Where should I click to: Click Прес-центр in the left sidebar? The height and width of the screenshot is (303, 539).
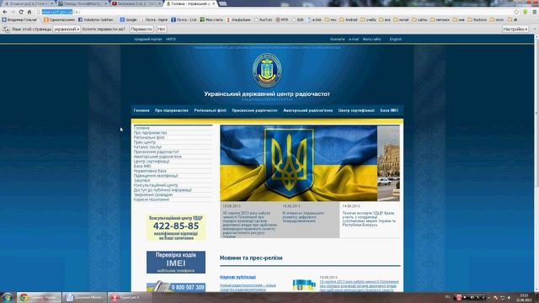coord(145,142)
